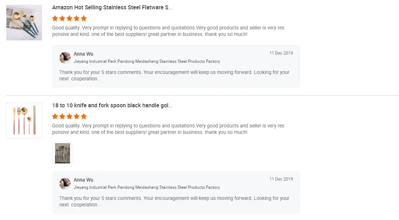The width and height of the screenshot is (399, 220).
Task: Click first star under 18 to 10 knife title
Action: pos(55,116)
